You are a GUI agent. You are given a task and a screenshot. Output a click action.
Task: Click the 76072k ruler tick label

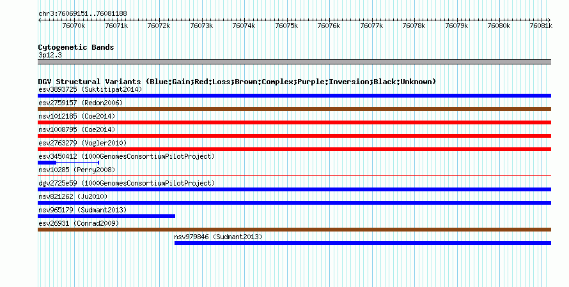coord(159,26)
